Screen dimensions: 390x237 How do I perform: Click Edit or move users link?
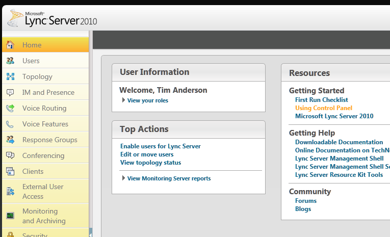tap(147, 154)
